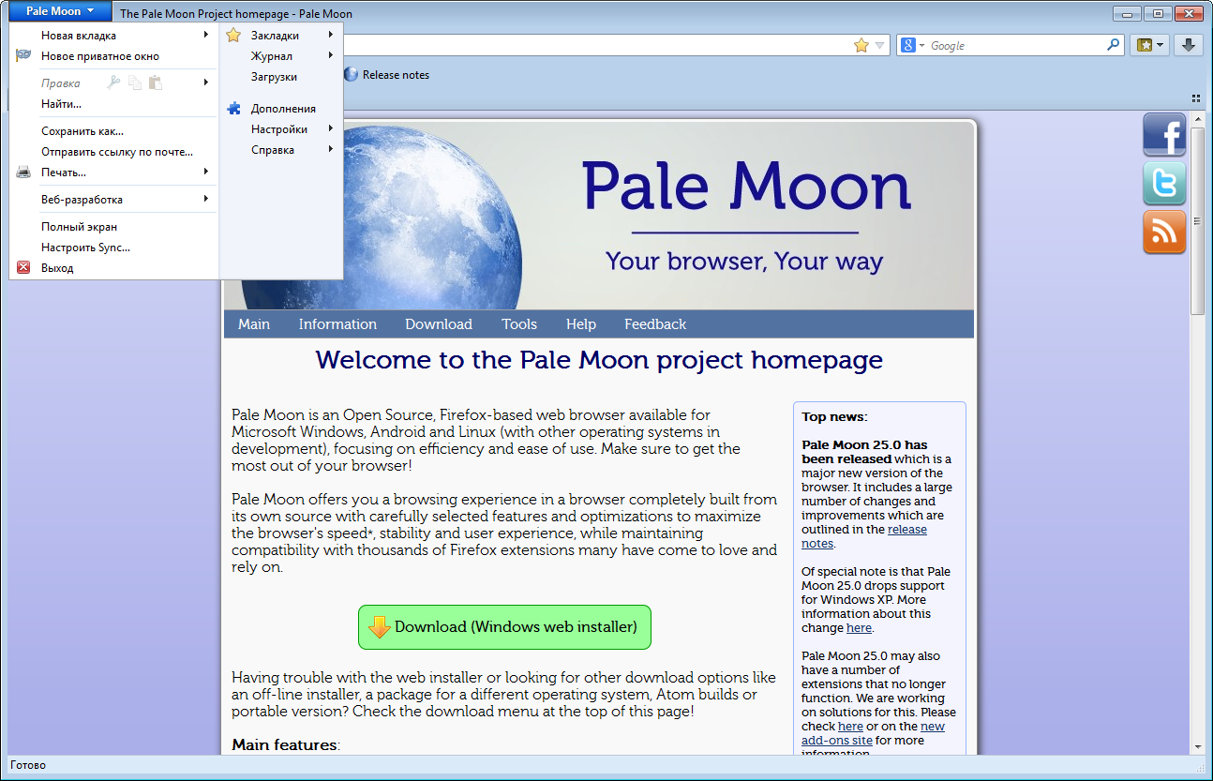Open the downloads arrow button
This screenshot has width=1213, height=781.
coord(1189,45)
